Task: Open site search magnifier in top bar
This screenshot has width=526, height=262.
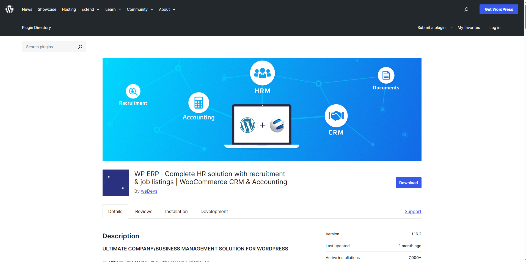Action: [x=466, y=9]
